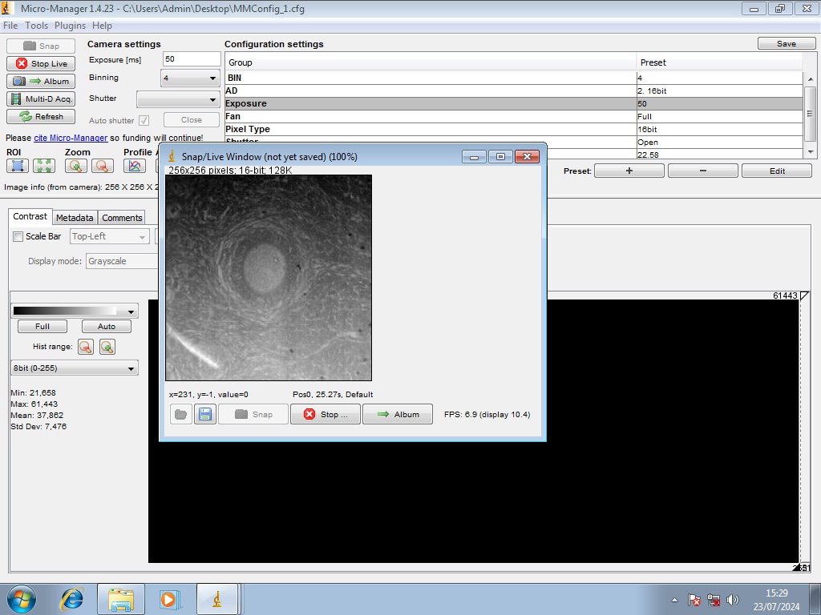Viewport: 821px width, 615px height.
Task: Open Windows Explorer folder on taskbar
Action: pos(121,599)
